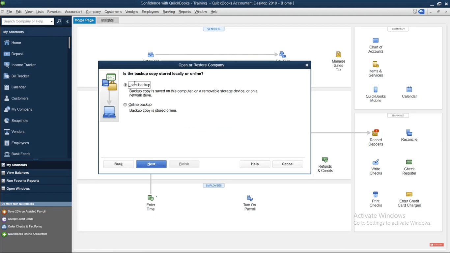450x253 pixels.
Task: Switch to Run Favorite Reports section
Action: (36, 181)
